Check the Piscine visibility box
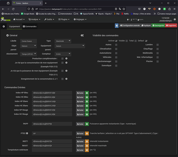Viewport: 178px width, 157px height. click(x=158, y=62)
